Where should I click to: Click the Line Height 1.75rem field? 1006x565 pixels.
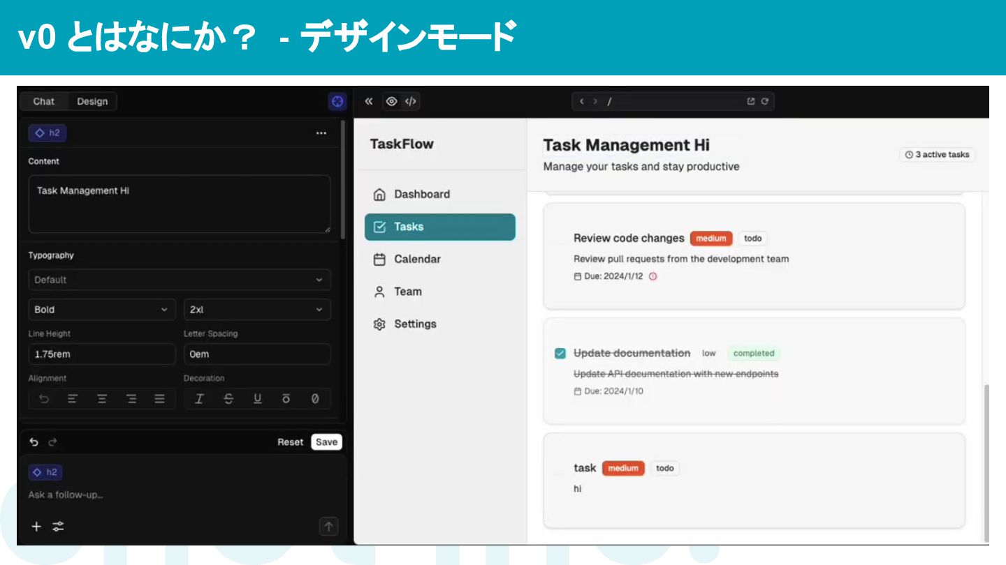(x=102, y=354)
